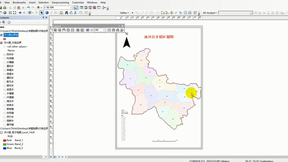This screenshot has width=288, height=162.
Task: Enable the 沐川县_电子地图_Level_14.tif layer checkbox
Action: [x=2, y=132]
